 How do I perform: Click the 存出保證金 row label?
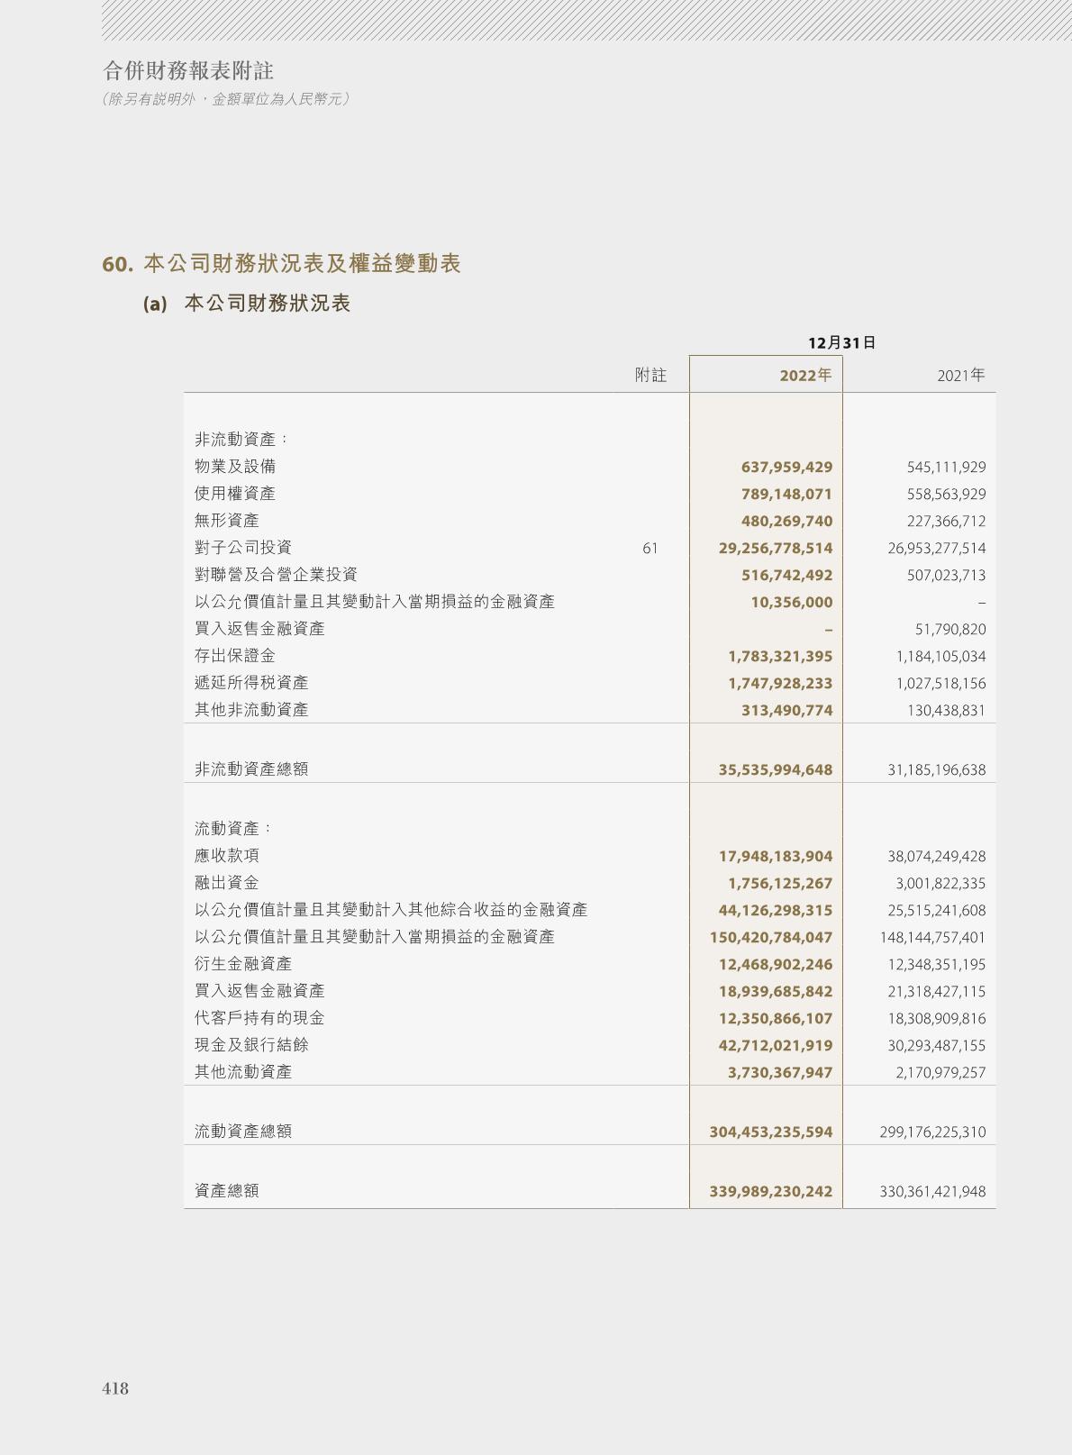235,656
